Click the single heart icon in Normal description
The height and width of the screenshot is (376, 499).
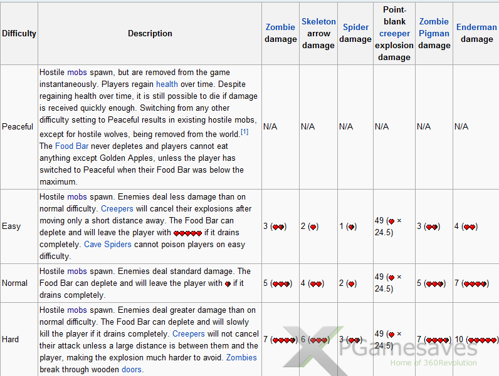(228, 283)
